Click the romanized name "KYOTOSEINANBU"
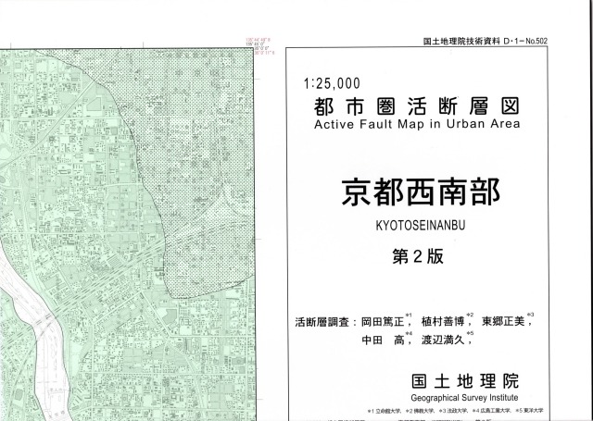Image resolution: width=593 pixels, height=421 pixels. [x=420, y=226]
